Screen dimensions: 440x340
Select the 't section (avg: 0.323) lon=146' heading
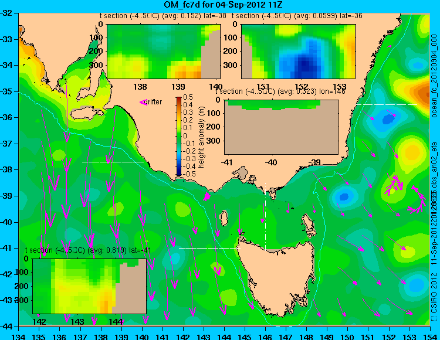coord(280,91)
